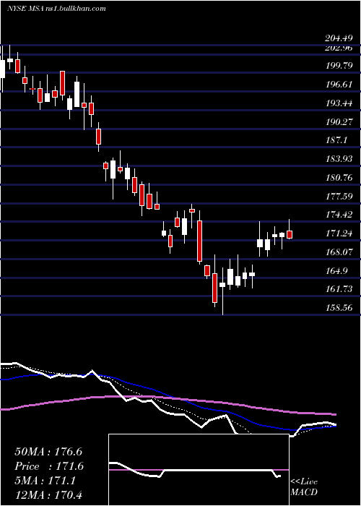Click the Price : 171.6 readout
The width and height of the screenshot is (361, 506).
pyautogui.click(x=49, y=466)
